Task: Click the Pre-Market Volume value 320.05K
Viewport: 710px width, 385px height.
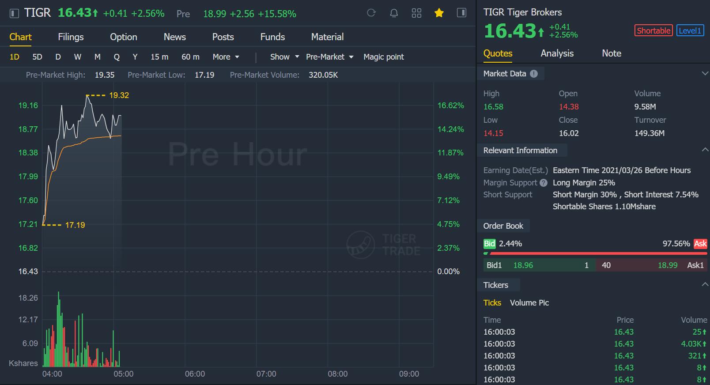Action: [x=323, y=75]
